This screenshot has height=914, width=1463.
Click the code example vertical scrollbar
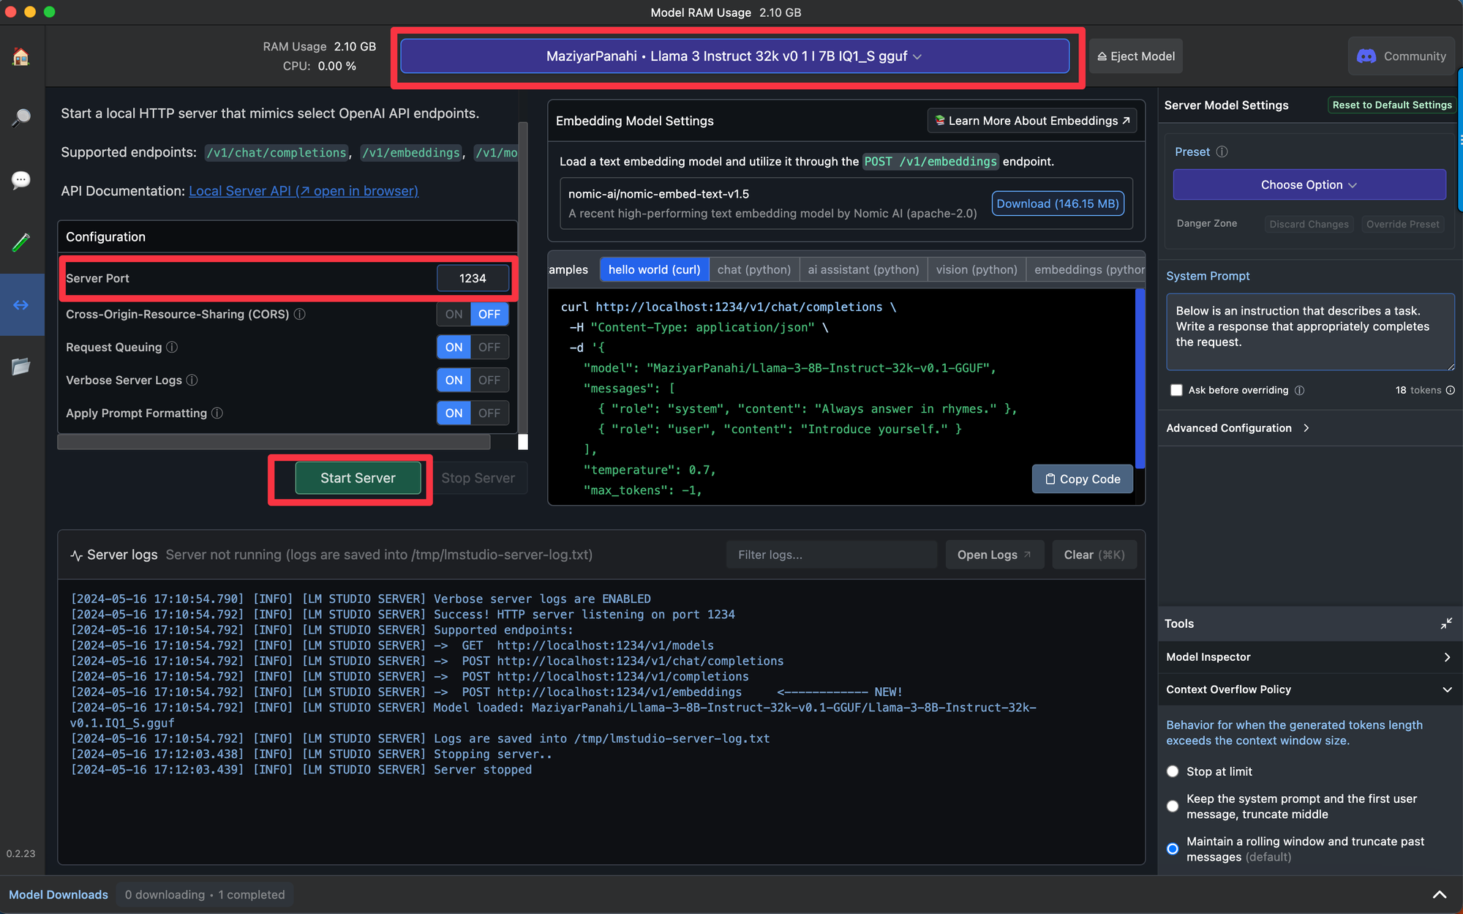point(1140,378)
